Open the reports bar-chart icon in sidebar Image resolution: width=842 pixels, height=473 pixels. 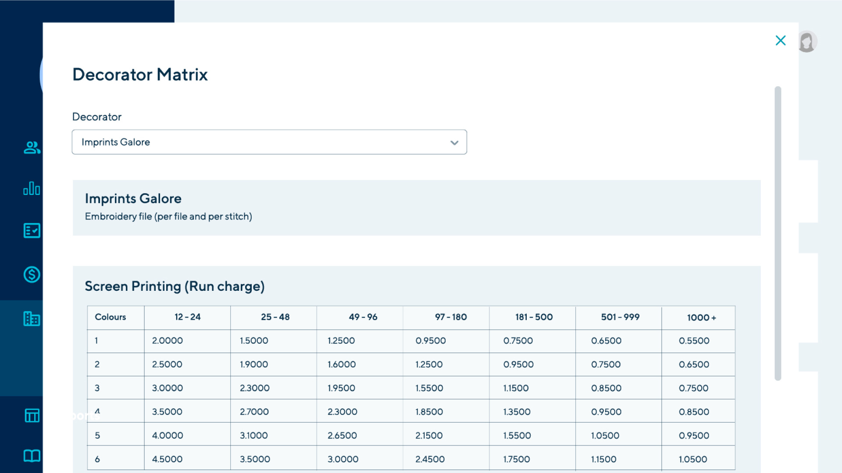pyautogui.click(x=31, y=189)
